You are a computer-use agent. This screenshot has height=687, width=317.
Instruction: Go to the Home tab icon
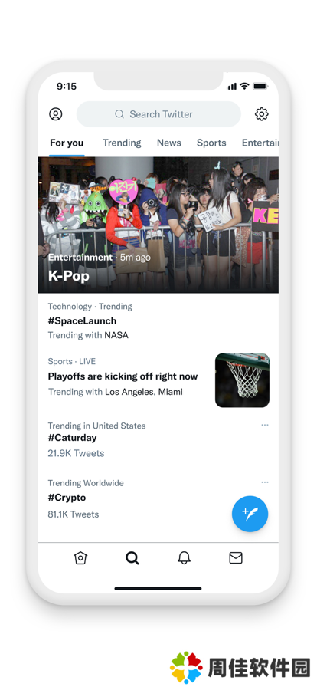pyautogui.click(x=80, y=557)
